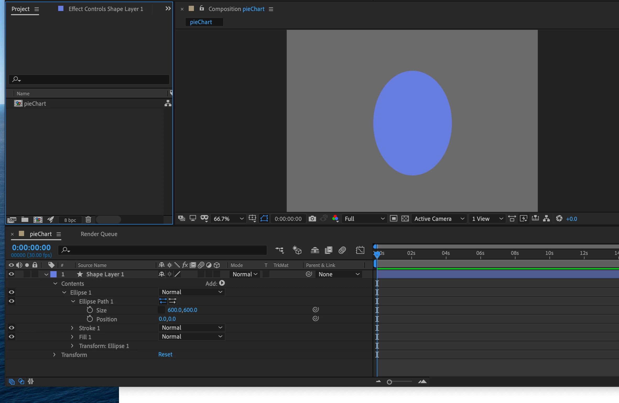This screenshot has height=403, width=619.
Task: Toggle visibility of Ellipse 1
Action: [12, 292]
